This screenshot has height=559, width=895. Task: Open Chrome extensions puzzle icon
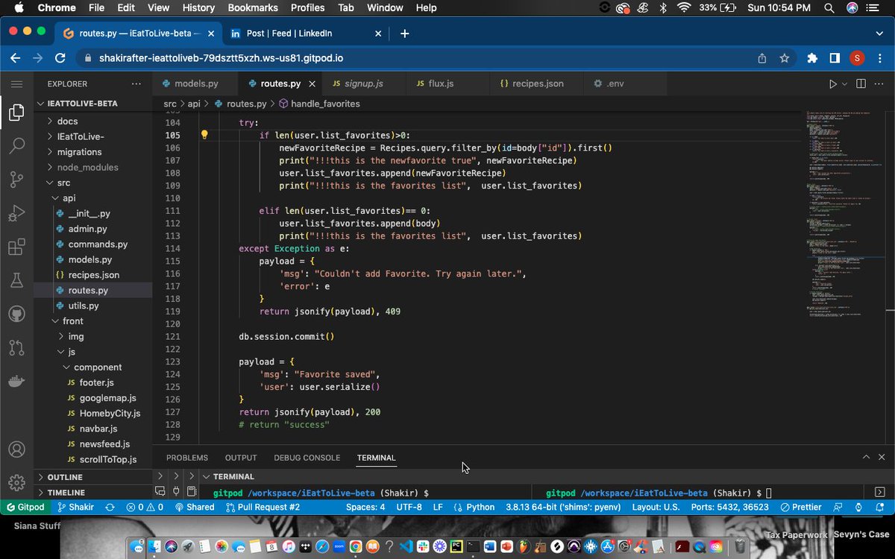[x=813, y=58]
